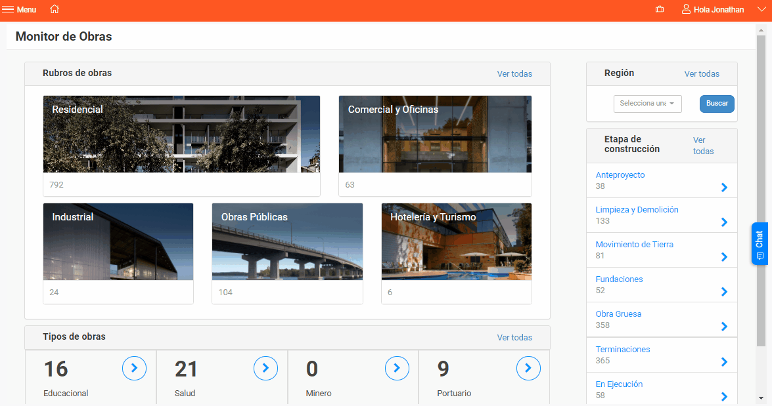Click the Terminaciones stage link
Image resolution: width=772 pixels, height=406 pixels.
point(623,350)
